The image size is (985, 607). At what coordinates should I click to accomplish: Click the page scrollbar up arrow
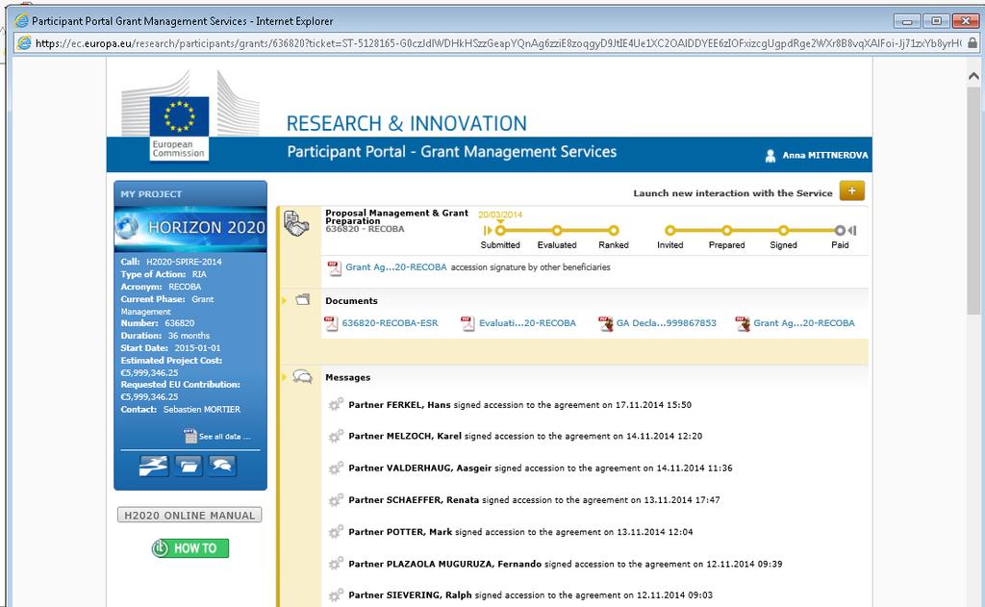[973, 77]
